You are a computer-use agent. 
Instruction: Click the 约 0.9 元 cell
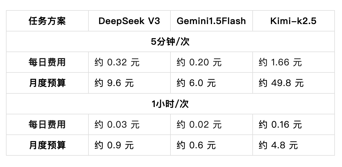pos(114,145)
